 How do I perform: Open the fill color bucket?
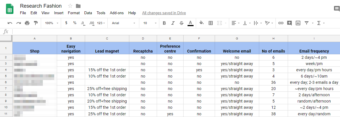click(202, 23)
